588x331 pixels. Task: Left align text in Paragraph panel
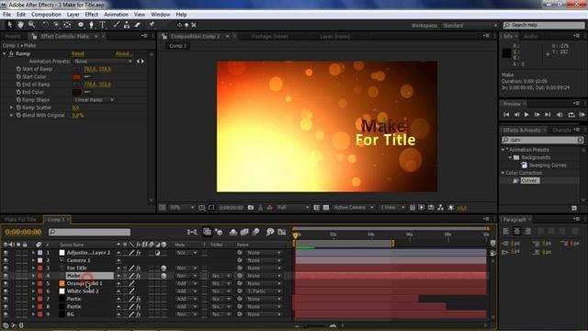(506, 231)
